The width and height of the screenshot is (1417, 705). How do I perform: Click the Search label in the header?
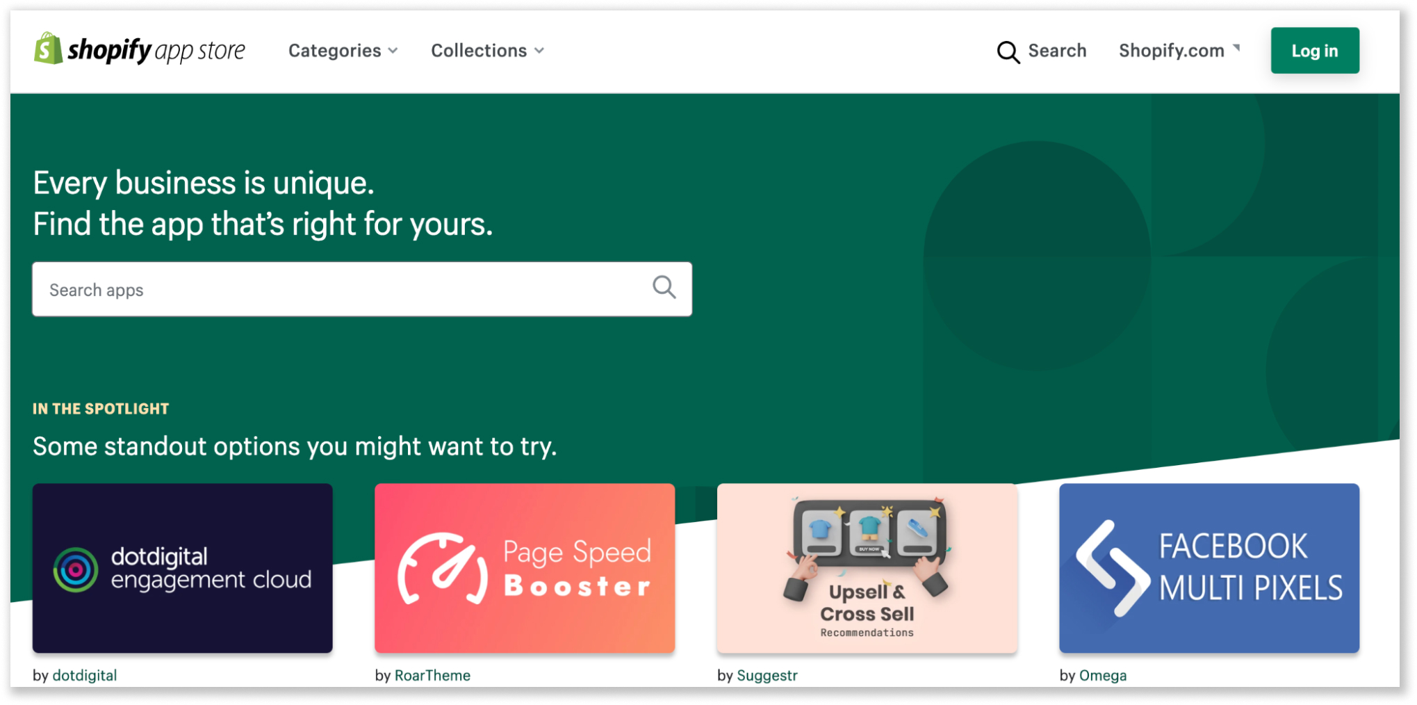tap(1057, 51)
